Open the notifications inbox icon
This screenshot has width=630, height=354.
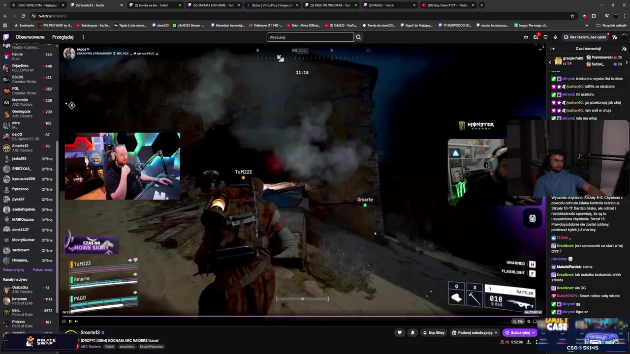(x=535, y=37)
